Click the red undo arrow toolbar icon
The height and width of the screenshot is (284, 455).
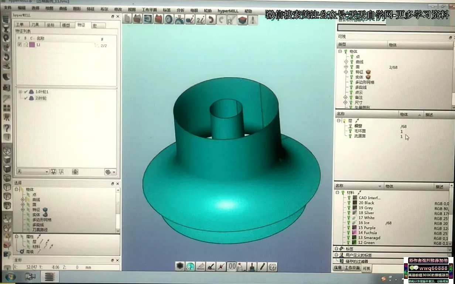point(211,20)
